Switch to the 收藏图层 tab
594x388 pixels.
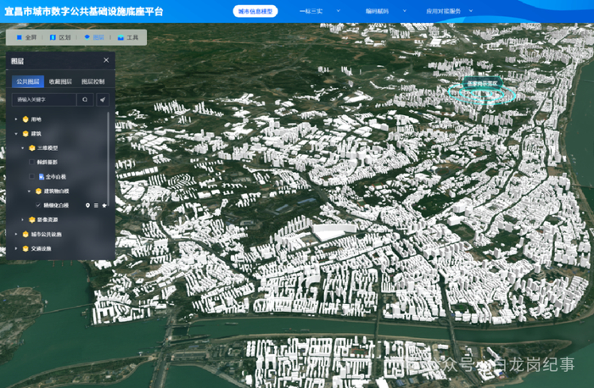click(60, 81)
